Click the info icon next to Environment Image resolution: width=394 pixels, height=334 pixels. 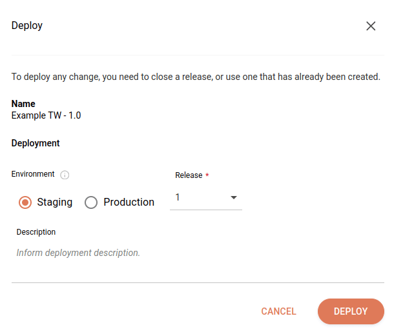coord(65,175)
